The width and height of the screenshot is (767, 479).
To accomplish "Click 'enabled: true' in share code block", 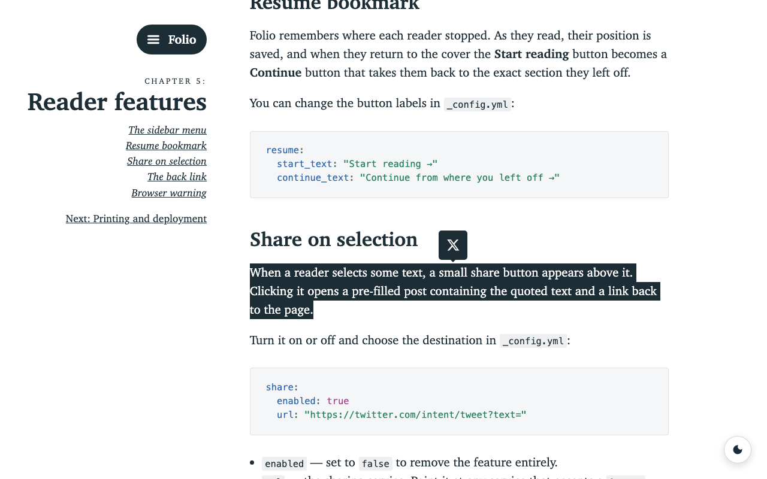I will coord(313,401).
